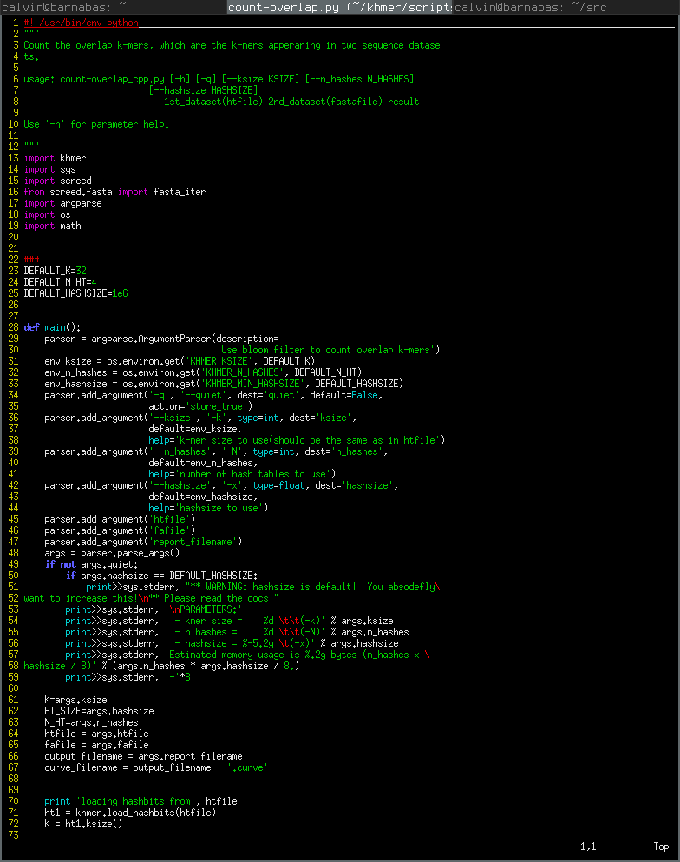
Task: Click the DEFAULT_K=32 assignment
Action: click(55, 271)
